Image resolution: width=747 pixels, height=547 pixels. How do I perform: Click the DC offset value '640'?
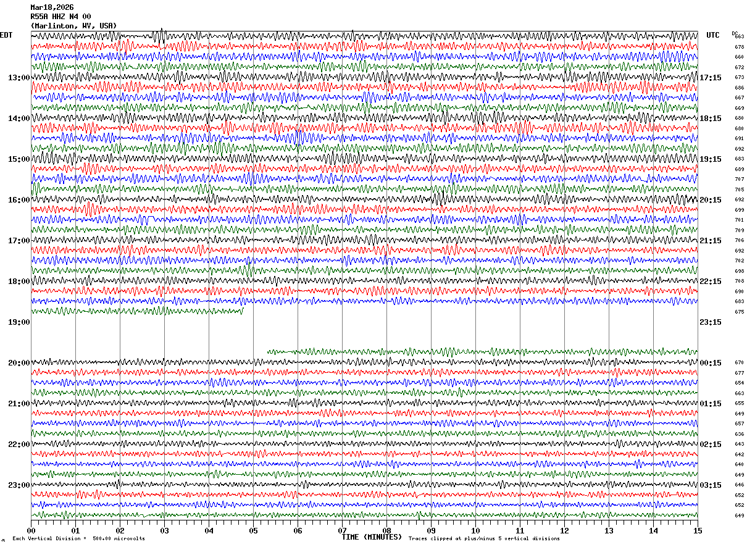click(x=739, y=465)
